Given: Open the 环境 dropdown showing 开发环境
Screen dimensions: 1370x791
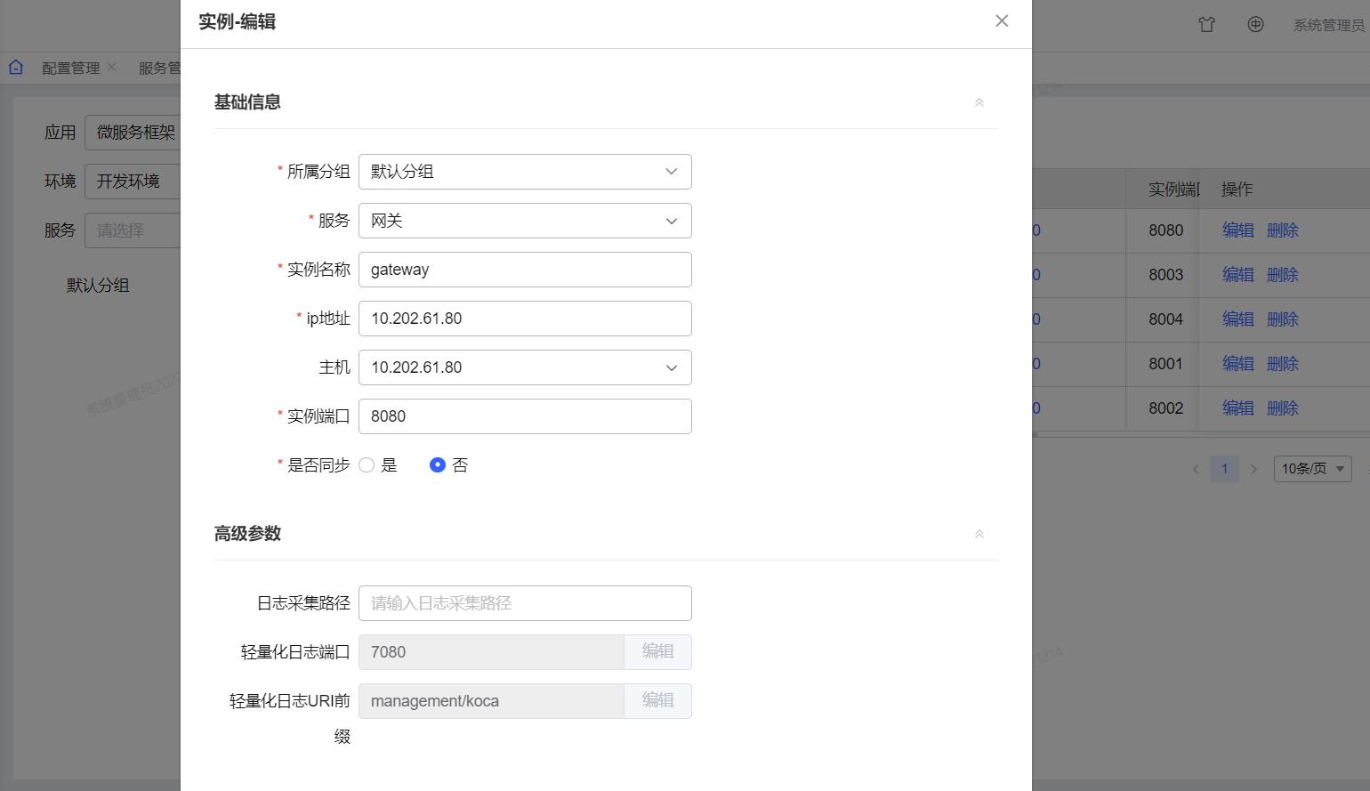Looking at the screenshot, I should tap(133, 182).
